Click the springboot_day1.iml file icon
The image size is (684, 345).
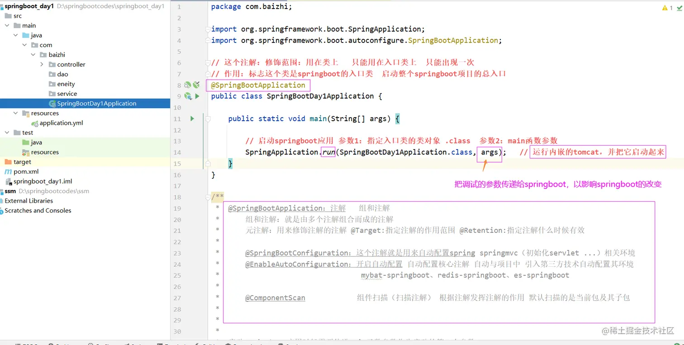(9, 181)
